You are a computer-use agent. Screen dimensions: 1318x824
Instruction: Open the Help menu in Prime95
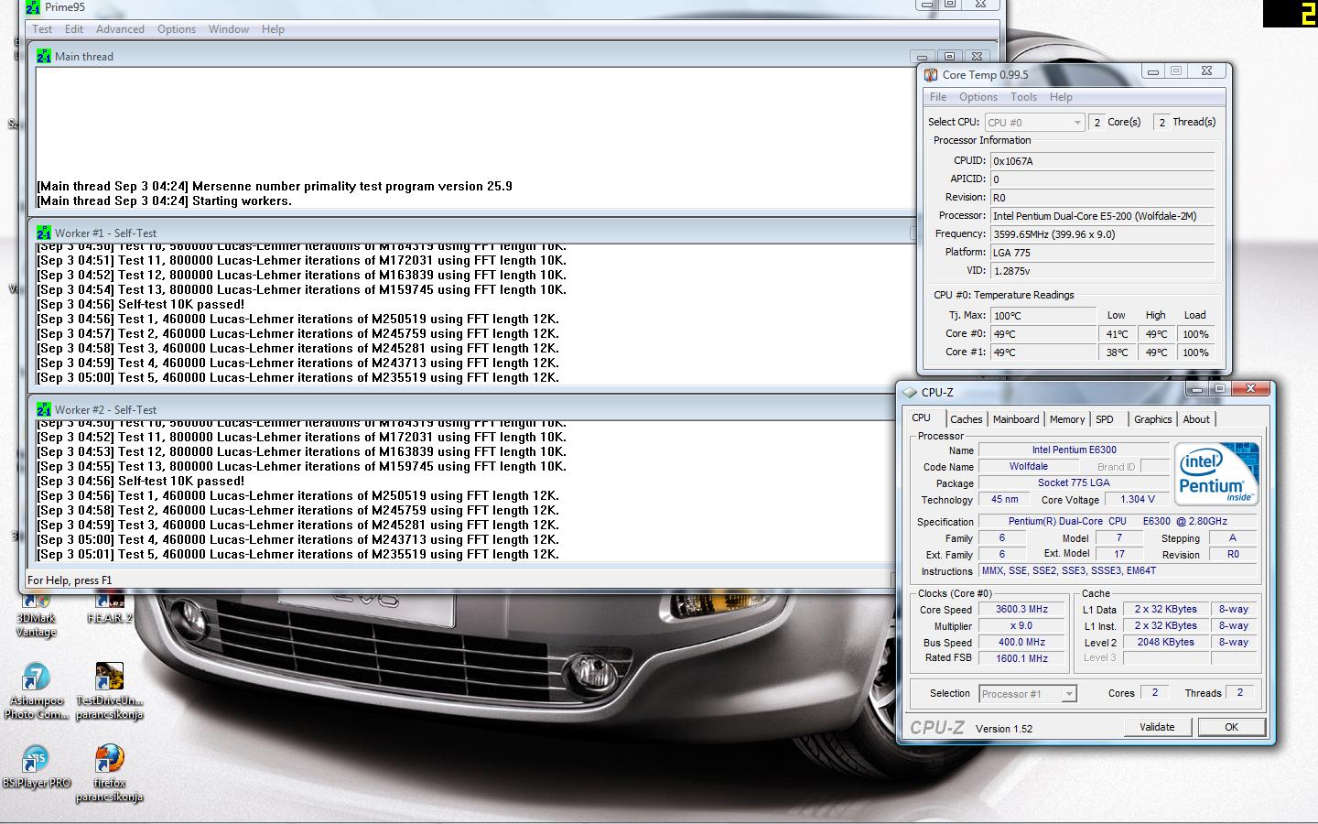pos(273,29)
